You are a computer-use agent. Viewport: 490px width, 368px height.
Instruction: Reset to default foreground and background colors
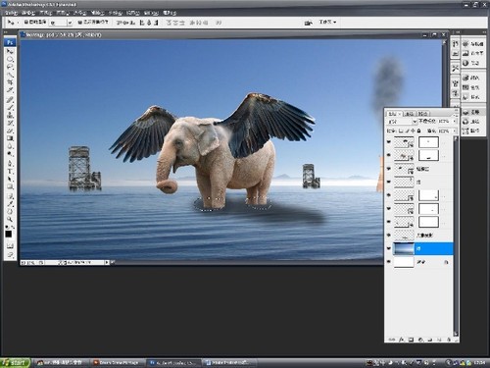coord(7,227)
